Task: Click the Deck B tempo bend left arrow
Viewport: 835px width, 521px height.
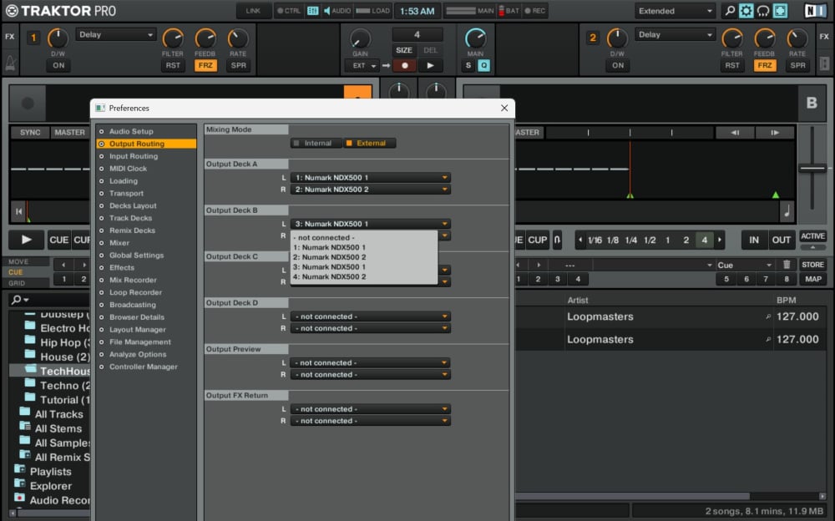Action: [x=734, y=132]
